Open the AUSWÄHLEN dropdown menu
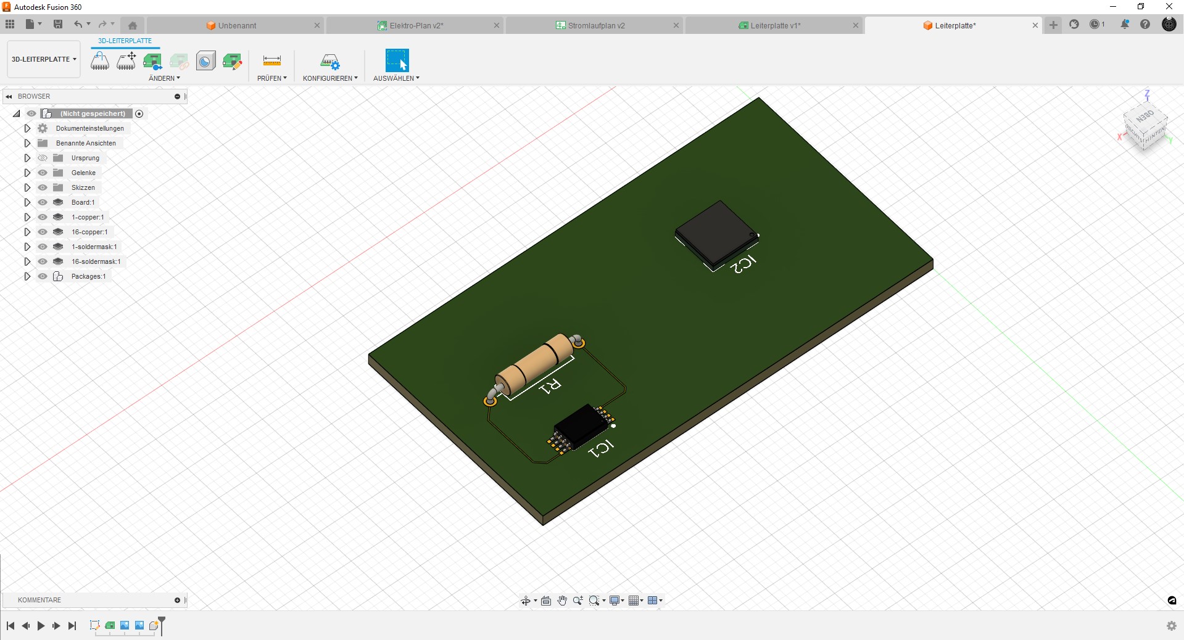Screen dimensions: 1184x640 pos(396,78)
